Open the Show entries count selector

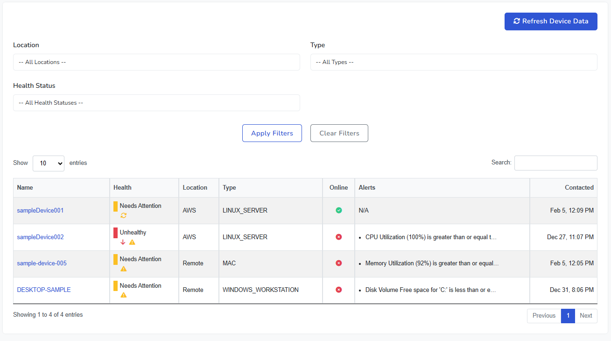tap(49, 163)
